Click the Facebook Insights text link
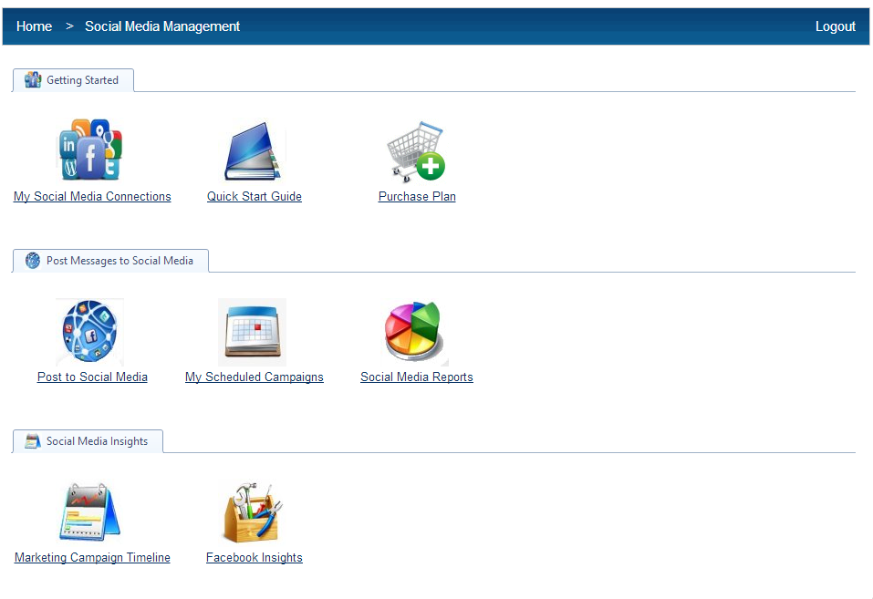 (x=254, y=557)
